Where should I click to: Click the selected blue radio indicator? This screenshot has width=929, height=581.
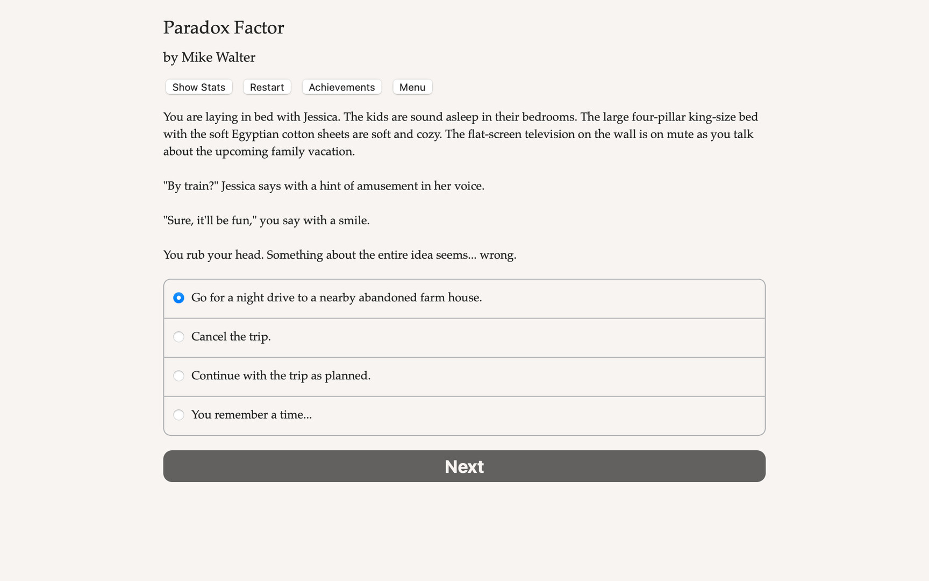178,297
